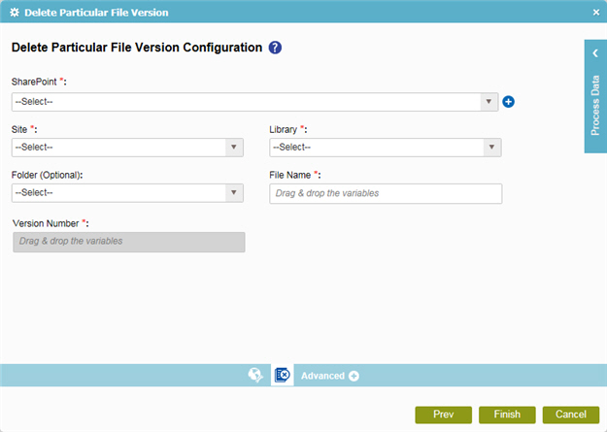607x432 pixels.
Task: Click the globe tab icon in bottom bar
Action: [x=255, y=375]
